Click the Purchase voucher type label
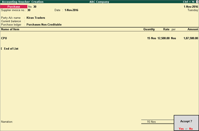The height and width of the screenshot is (131, 199). (x=14, y=7)
